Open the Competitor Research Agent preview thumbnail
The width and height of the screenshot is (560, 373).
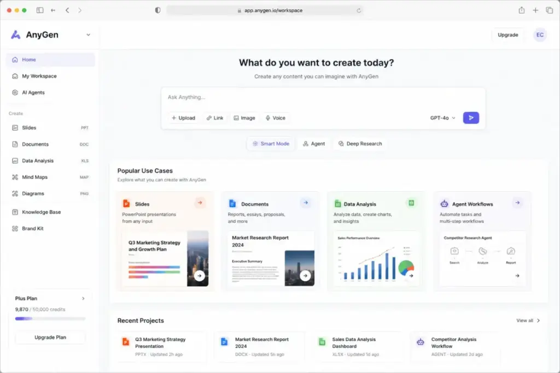click(x=482, y=258)
